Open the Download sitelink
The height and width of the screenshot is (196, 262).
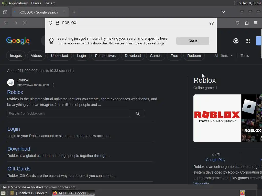click(19, 149)
